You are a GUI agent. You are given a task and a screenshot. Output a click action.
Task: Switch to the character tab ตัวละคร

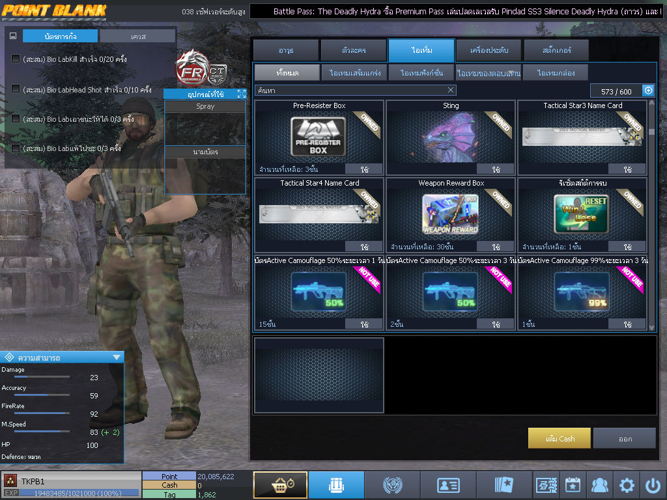coord(354,50)
